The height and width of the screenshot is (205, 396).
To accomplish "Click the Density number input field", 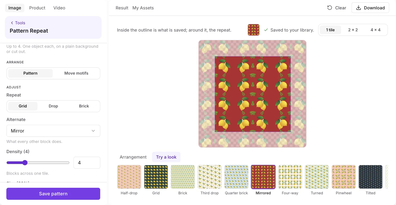I will click(x=87, y=163).
